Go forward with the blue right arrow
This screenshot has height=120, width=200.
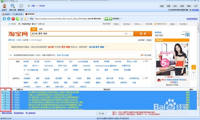click(9, 19)
